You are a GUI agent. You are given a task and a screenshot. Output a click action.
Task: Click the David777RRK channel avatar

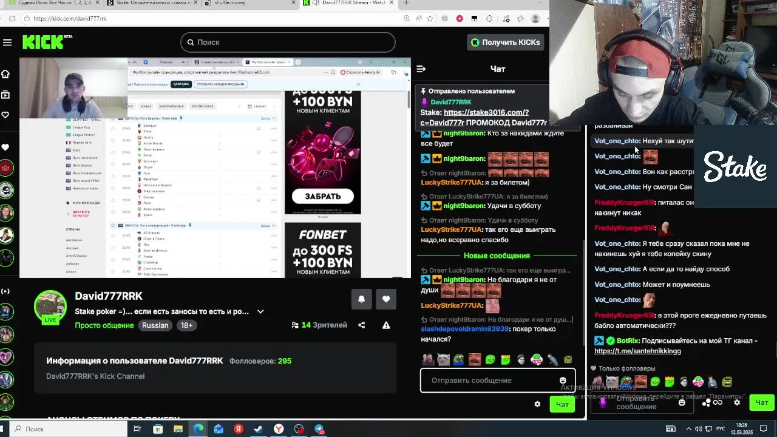(x=50, y=307)
